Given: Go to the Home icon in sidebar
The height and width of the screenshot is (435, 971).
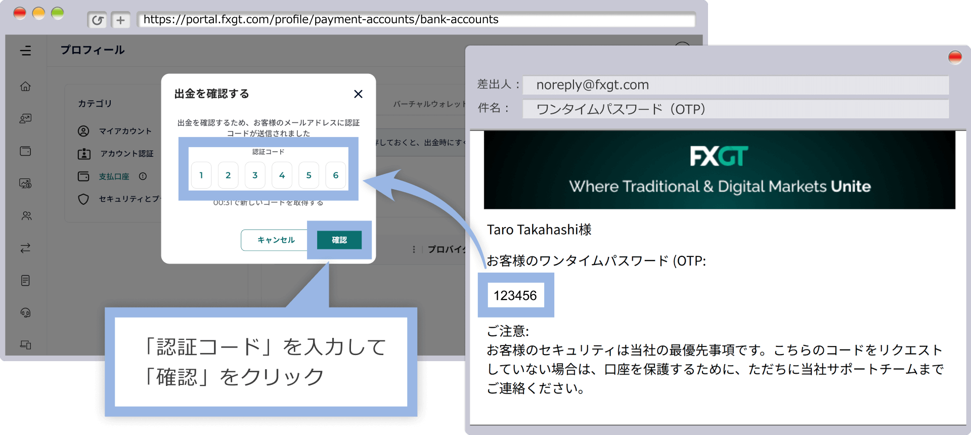Looking at the screenshot, I should tap(25, 86).
